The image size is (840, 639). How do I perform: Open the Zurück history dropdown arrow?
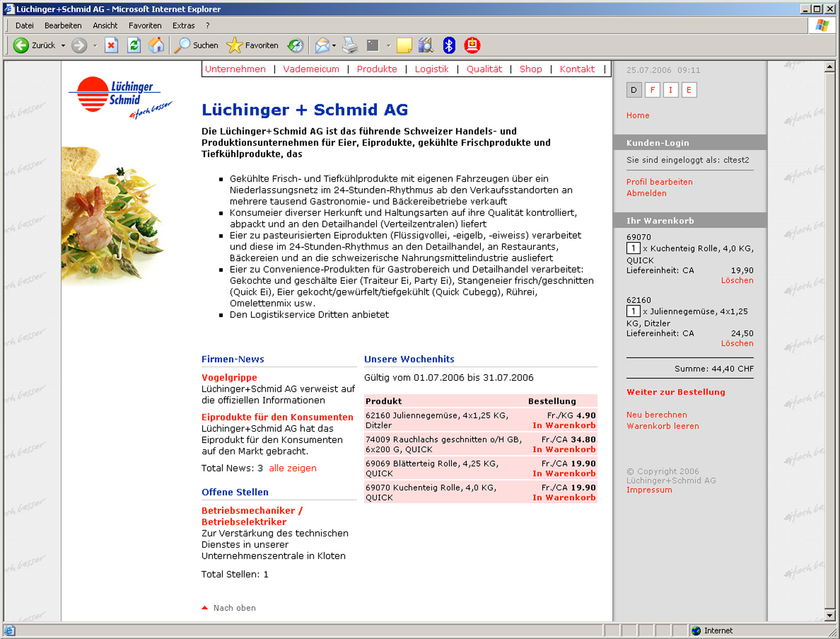63,46
